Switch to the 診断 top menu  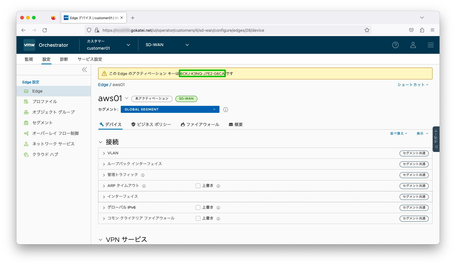click(x=64, y=59)
